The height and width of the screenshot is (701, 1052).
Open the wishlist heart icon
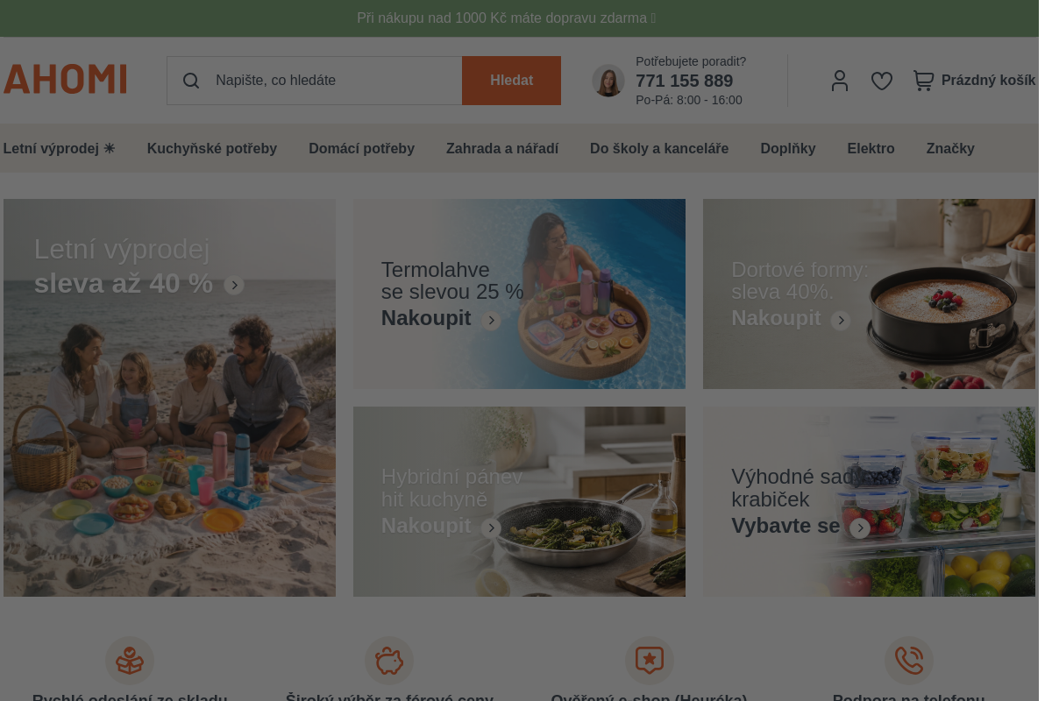pyautogui.click(x=882, y=81)
